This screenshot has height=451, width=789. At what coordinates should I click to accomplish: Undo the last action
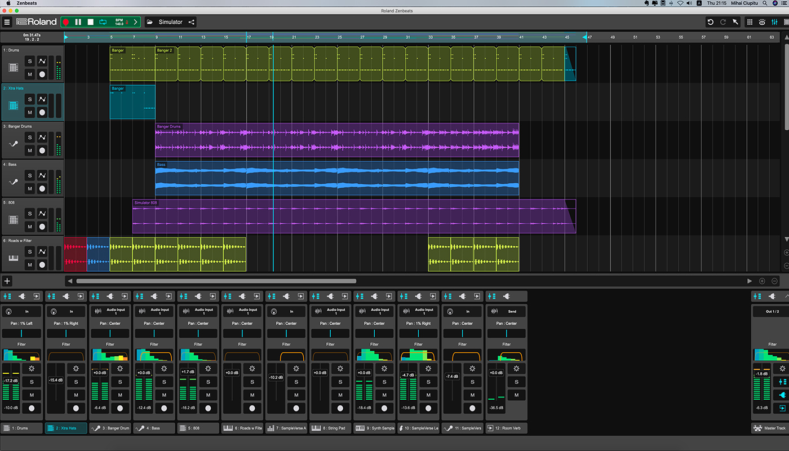pos(710,22)
